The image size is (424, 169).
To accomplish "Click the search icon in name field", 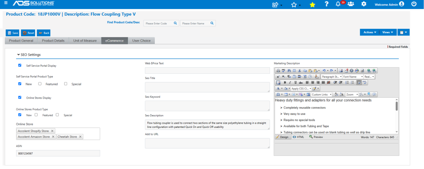I will pyautogui.click(x=212, y=23).
